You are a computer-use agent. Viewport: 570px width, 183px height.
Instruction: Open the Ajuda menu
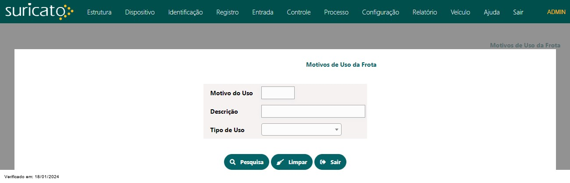492,12
